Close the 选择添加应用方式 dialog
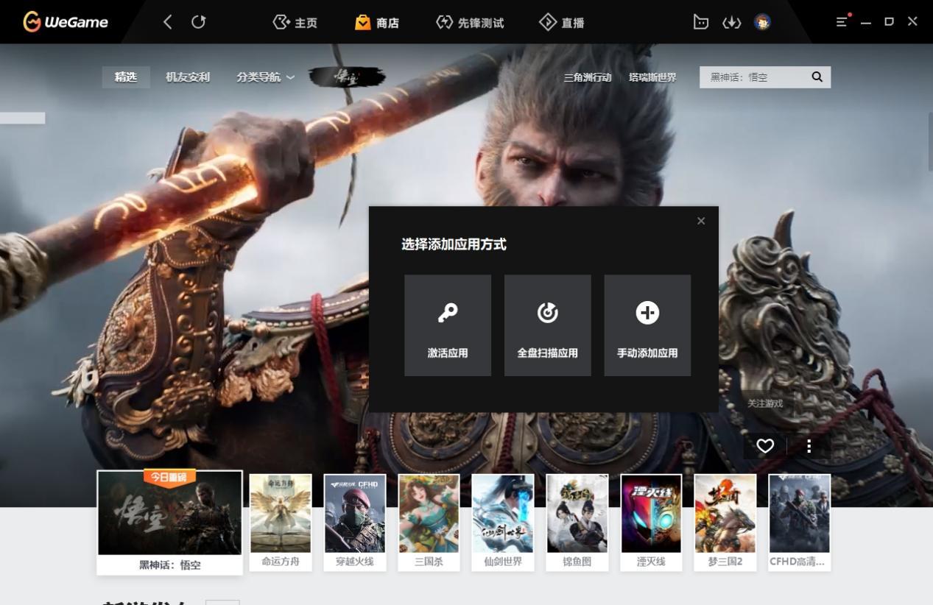The height and width of the screenshot is (605, 933). [701, 221]
